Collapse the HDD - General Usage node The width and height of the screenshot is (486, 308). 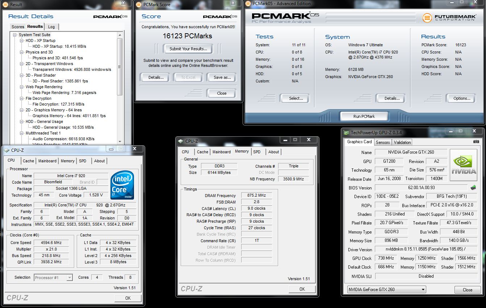pyautogui.click(x=22, y=121)
